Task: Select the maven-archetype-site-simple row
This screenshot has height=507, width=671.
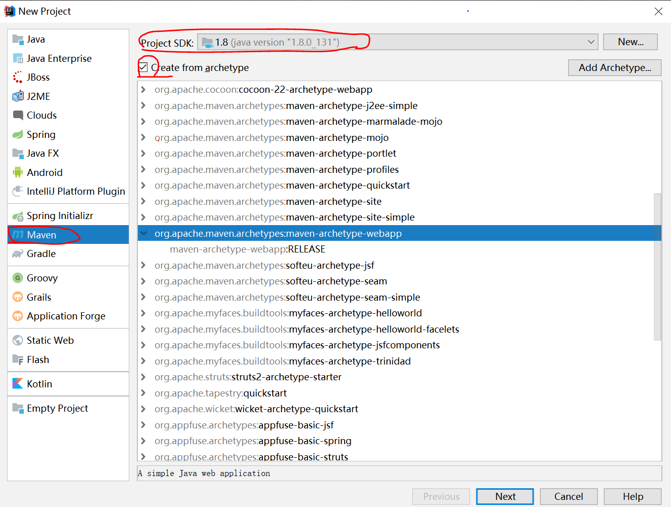Action: (x=400, y=218)
